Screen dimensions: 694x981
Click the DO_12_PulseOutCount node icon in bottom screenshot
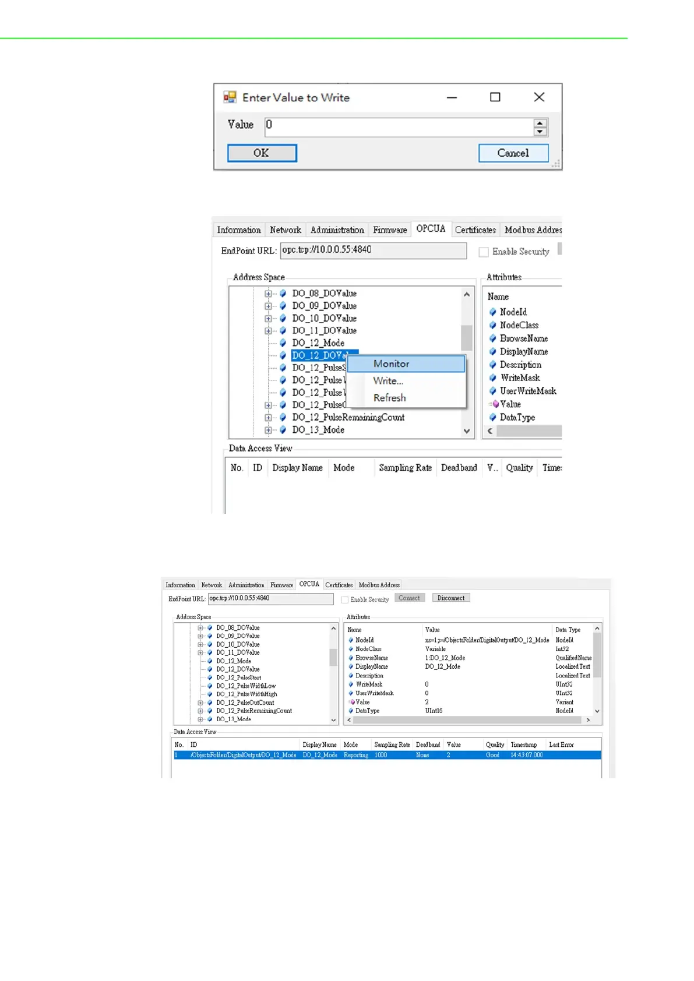pyautogui.click(x=210, y=703)
